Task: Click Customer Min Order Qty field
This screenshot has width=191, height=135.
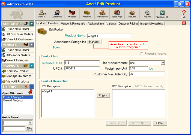Action: pyautogui.click(x=147, y=74)
